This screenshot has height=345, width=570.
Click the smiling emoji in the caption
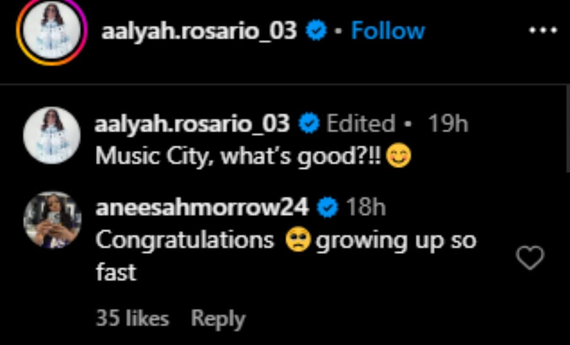tap(398, 156)
